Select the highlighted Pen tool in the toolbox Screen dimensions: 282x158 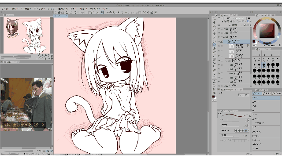pos(214,45)
